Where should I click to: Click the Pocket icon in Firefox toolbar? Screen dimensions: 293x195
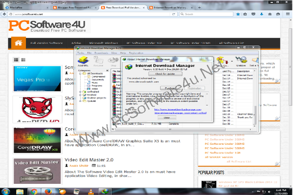click(x=253, y=14)
